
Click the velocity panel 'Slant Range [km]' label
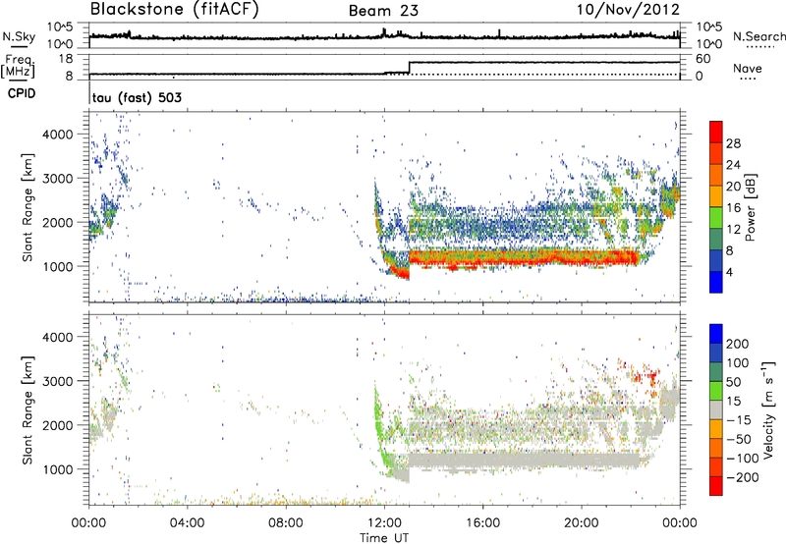(28, 410)
